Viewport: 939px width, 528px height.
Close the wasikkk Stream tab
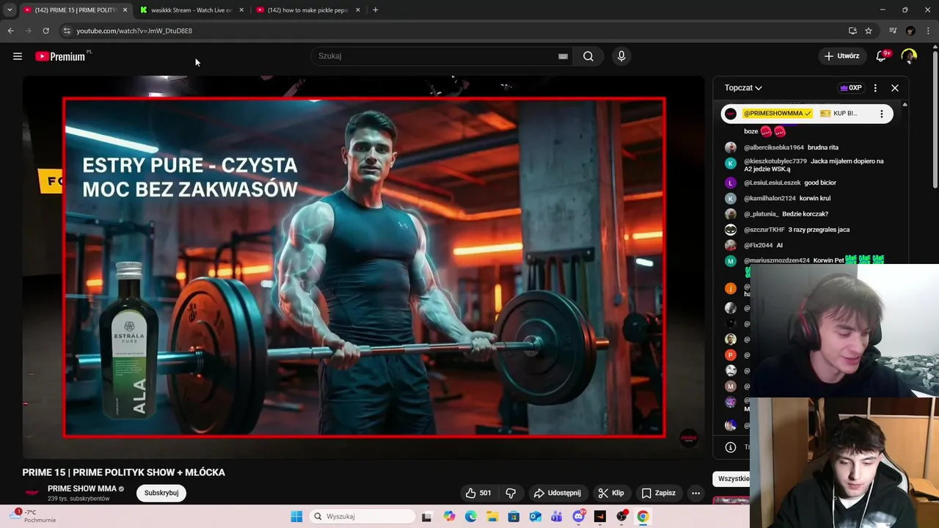click(241, 10)
